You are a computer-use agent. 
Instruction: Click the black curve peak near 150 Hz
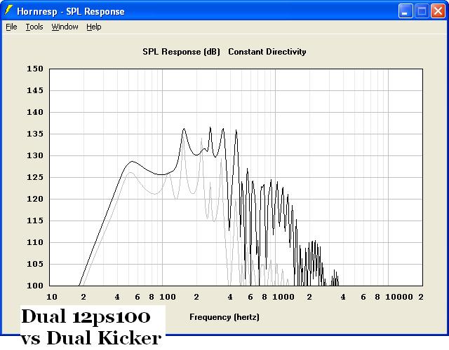coord(184,129)
